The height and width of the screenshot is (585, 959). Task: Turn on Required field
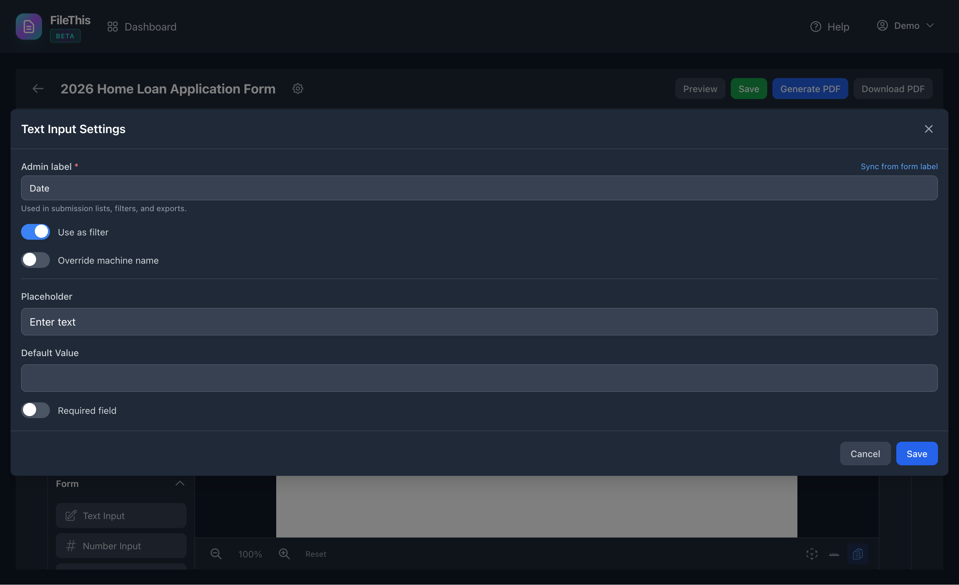(x=35, y=410)
